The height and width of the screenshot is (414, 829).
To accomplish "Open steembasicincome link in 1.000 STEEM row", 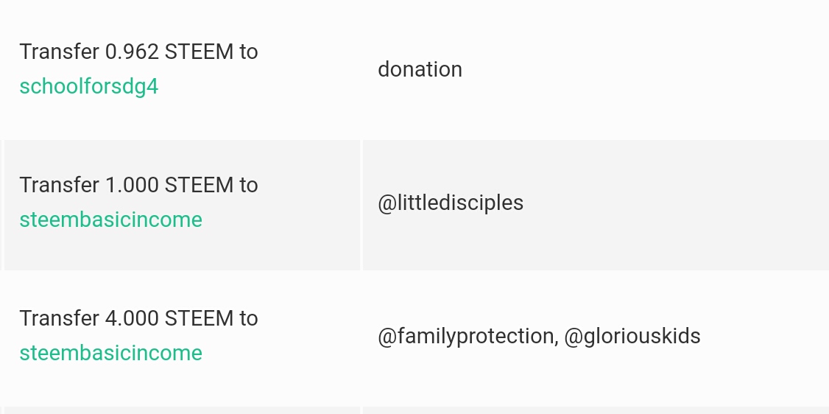I will click(110, 220).
